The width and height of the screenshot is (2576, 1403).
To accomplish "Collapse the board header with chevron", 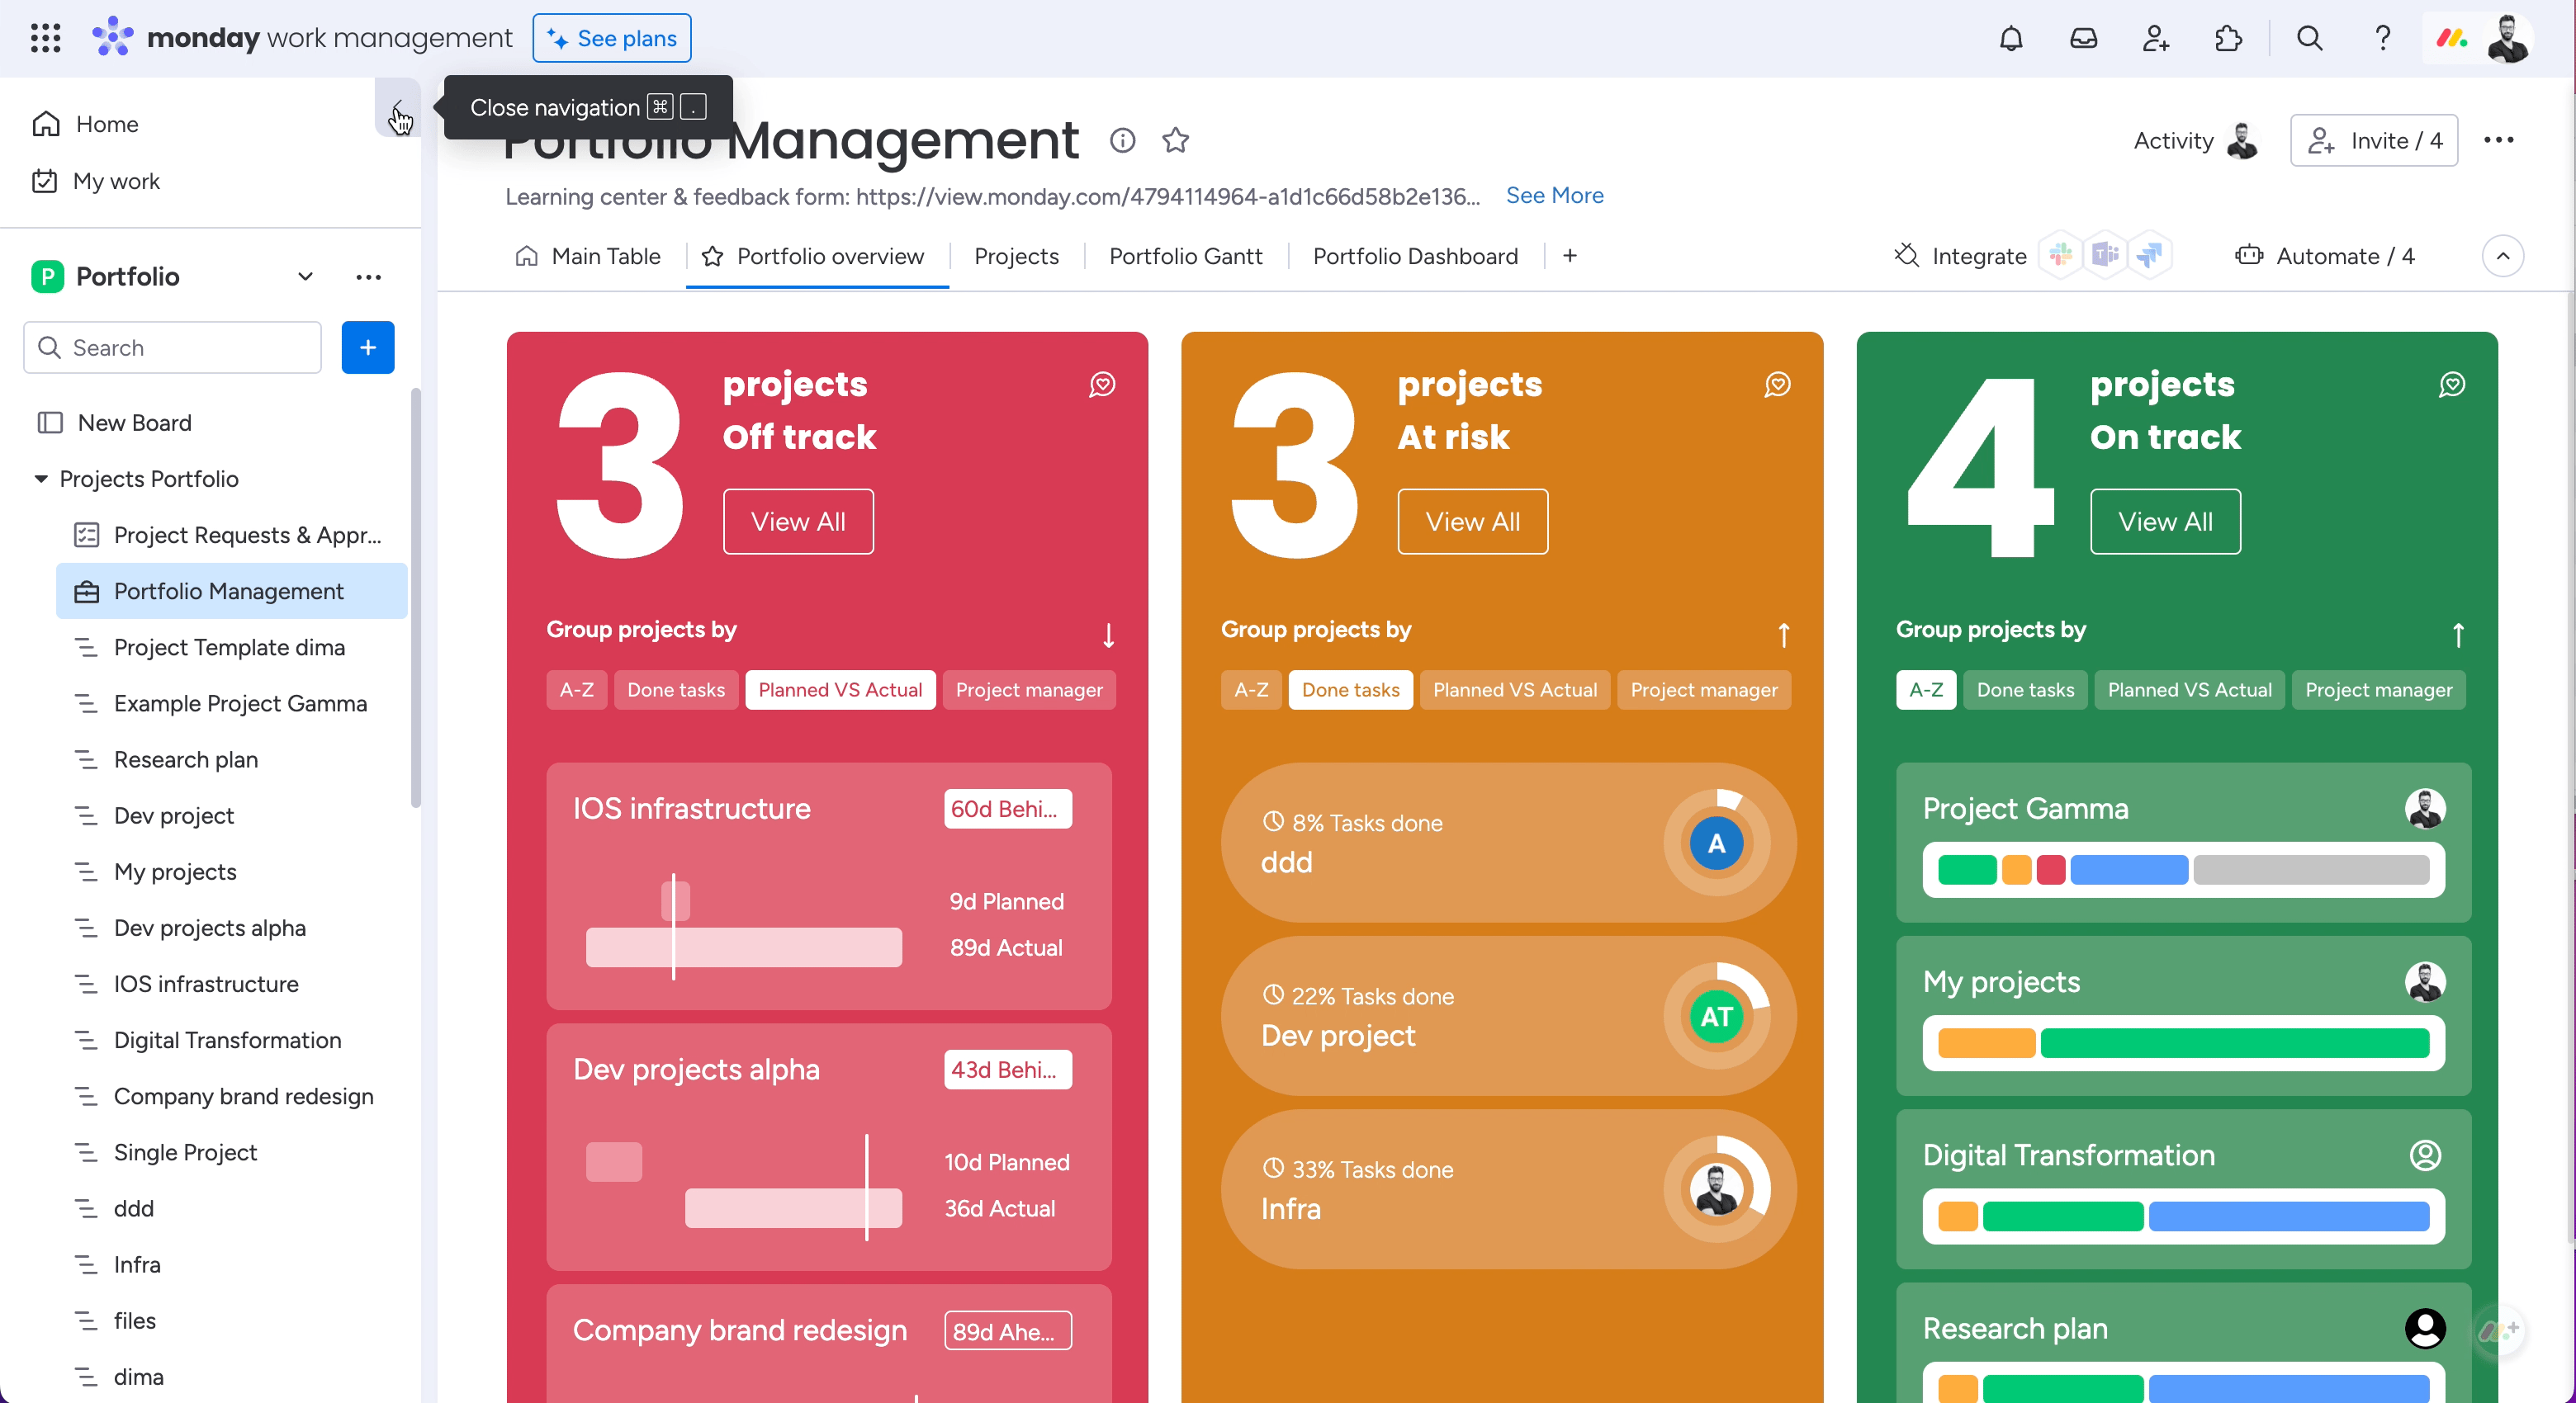I will (2503, 256).
